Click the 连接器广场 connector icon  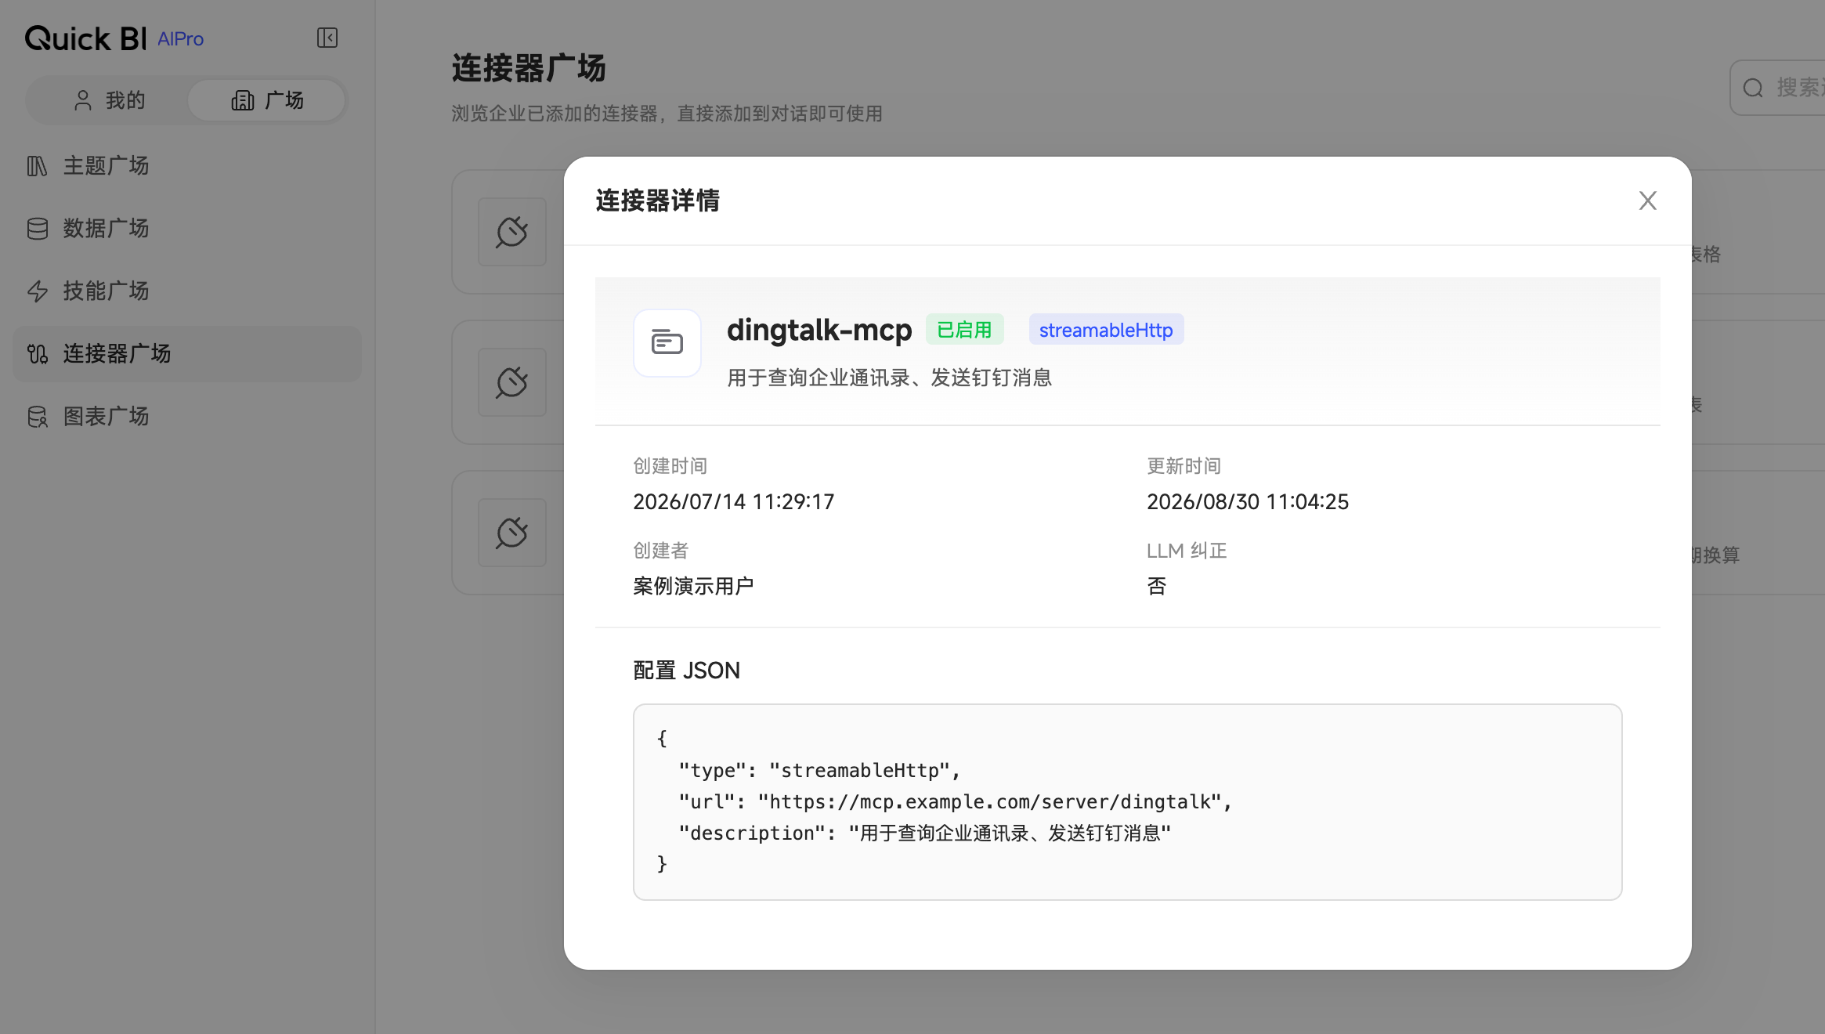(x=38, y=354)
